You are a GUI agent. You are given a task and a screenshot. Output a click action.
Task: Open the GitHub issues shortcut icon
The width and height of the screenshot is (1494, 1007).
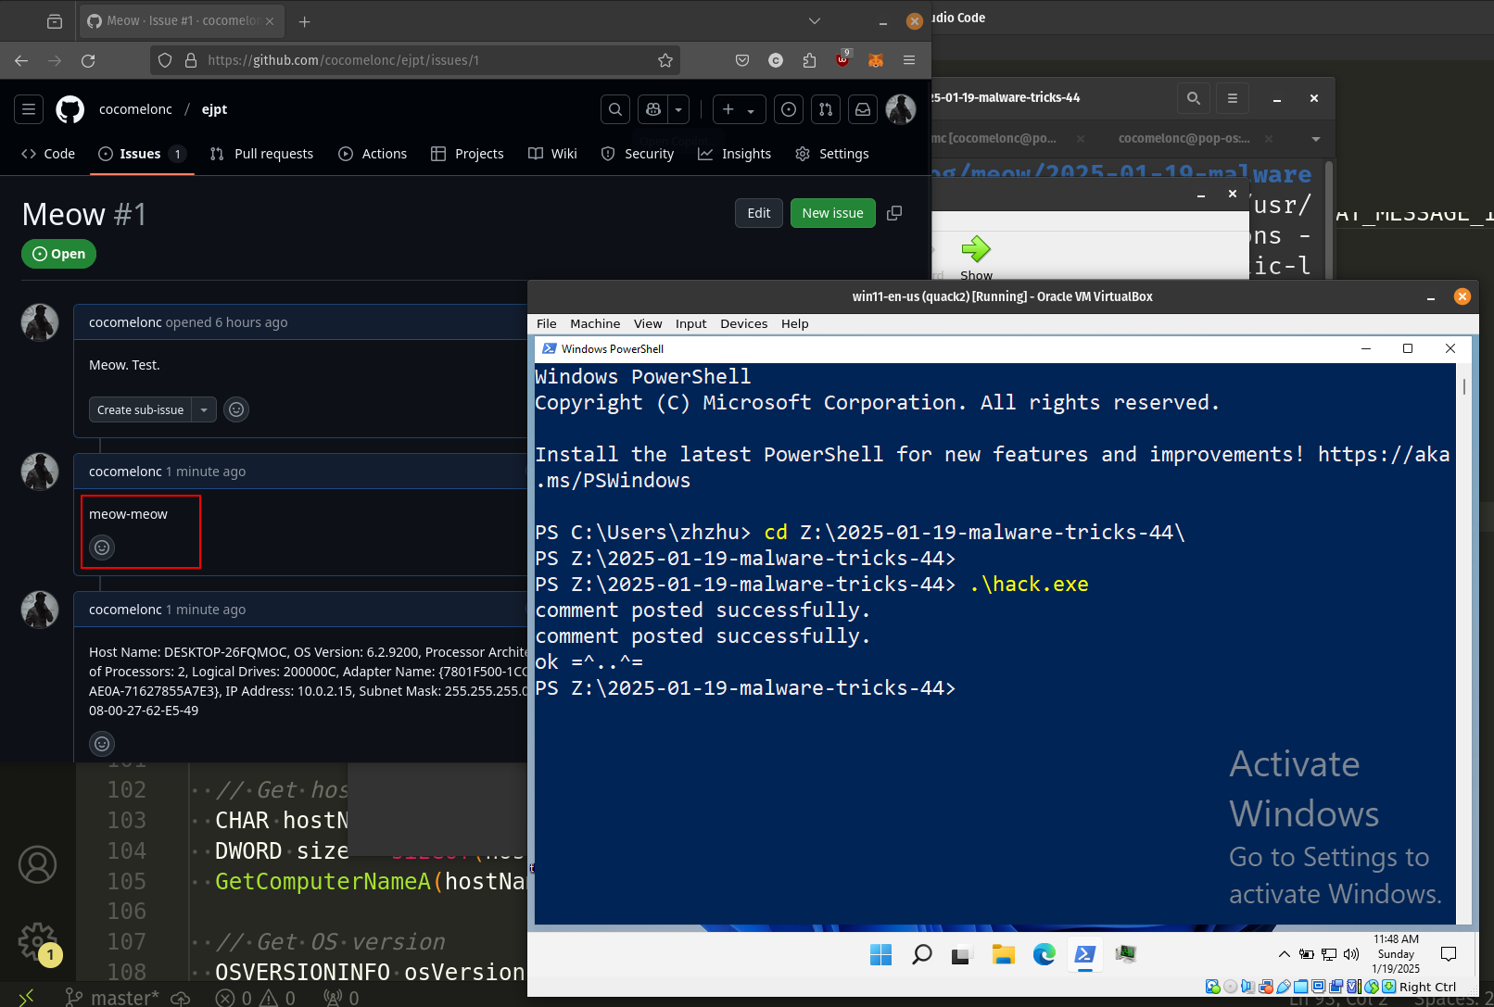click(789, 109)
